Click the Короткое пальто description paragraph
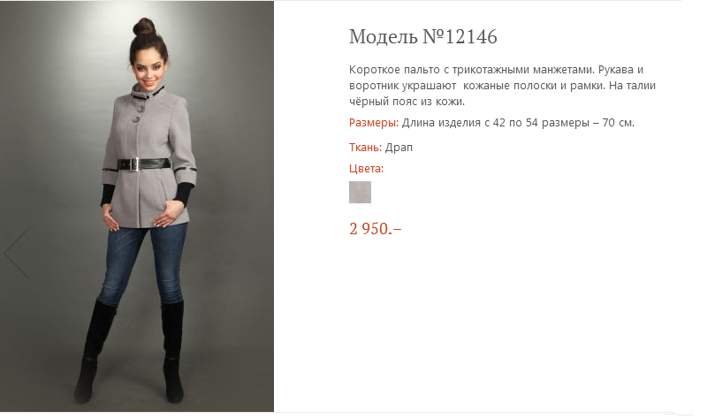The width and height of the screenshot is (707, 419). 502,85
